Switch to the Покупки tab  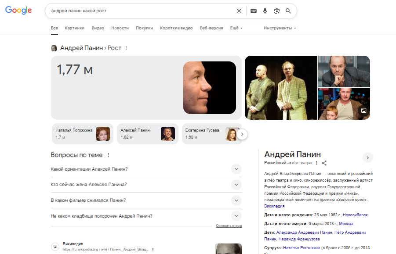(145, 28)
